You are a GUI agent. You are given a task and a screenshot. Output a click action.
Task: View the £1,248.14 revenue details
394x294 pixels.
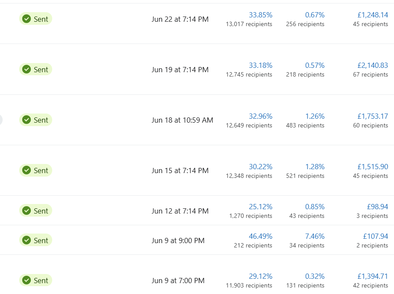pyautogui.click(x=373, y=15)
